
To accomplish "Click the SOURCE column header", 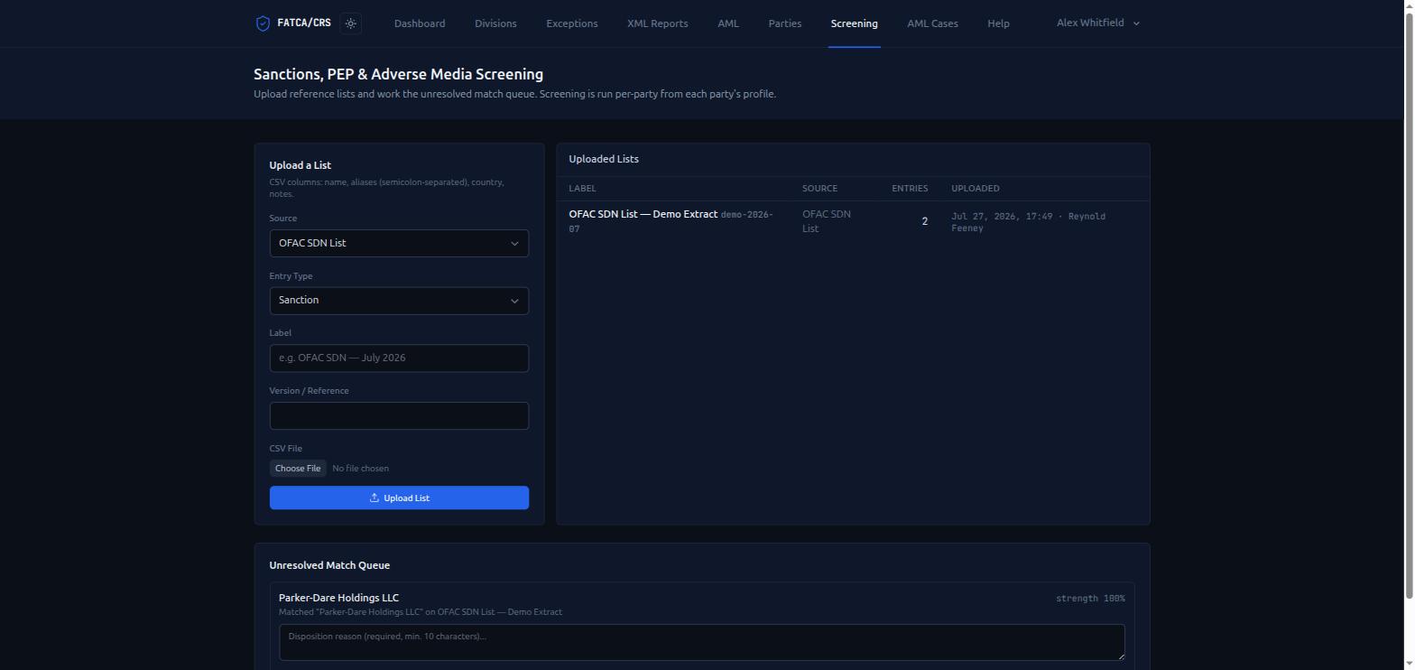I will pyautogui.click(x=819, y=188).
